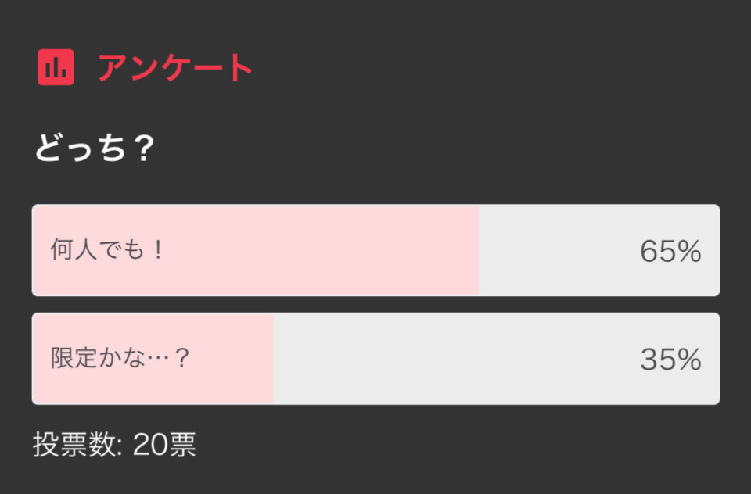Viewport: 751px width, 494px height.
Task: Click the grey unfilled part of the 限定かな bar
Action: (x=496, y=359)
